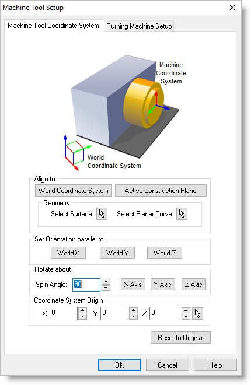Open Help for this dialog
Screen dimensions: 251x385
pos(215,365)
